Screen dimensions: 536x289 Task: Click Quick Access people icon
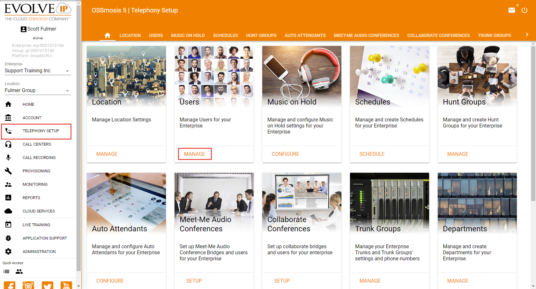pos(19,271)
